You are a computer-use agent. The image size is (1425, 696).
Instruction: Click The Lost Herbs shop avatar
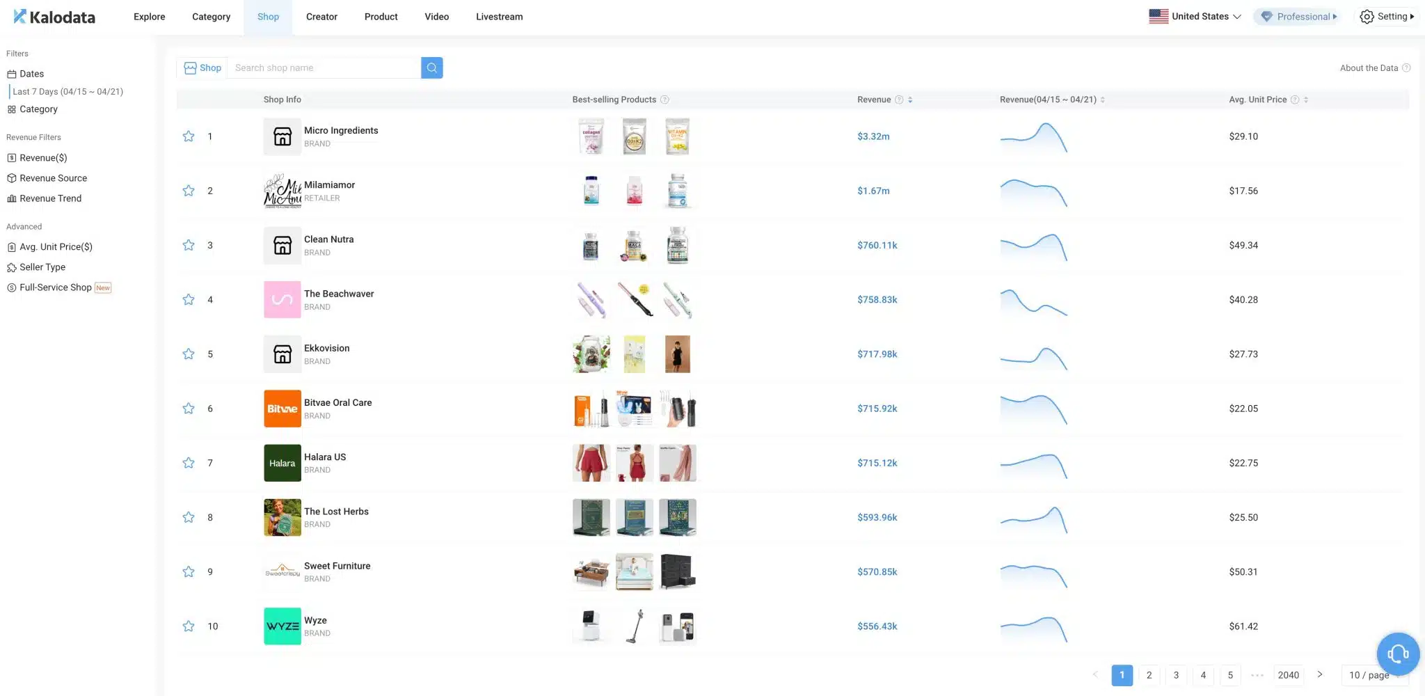[x=282, y=517]
